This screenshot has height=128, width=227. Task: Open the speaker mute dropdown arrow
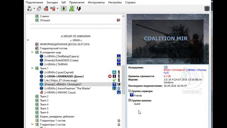pyautogui.click(x=57, y=9)
